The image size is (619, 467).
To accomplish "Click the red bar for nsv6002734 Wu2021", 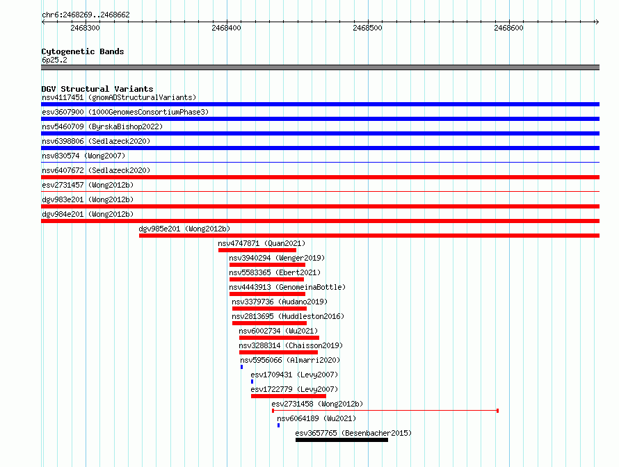I will pyautogui.click(x=279, y=338).
